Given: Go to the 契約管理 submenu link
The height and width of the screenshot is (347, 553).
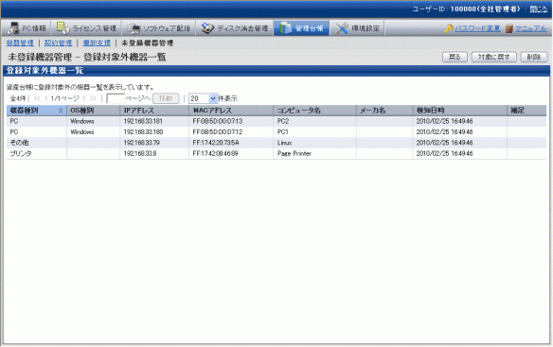Looking at the screenshot, I should tap(58, 43).
